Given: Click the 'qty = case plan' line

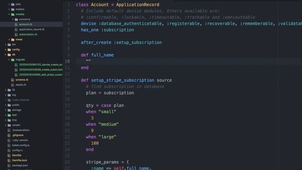Looking at the screenshot, I should click(x=105, y=105).
